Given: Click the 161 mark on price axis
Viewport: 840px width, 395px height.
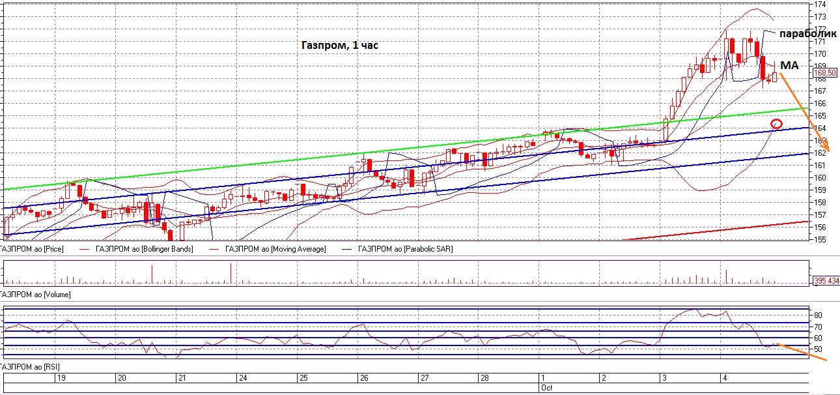Looking at the screenshot, I should click(x=820, y=165).
